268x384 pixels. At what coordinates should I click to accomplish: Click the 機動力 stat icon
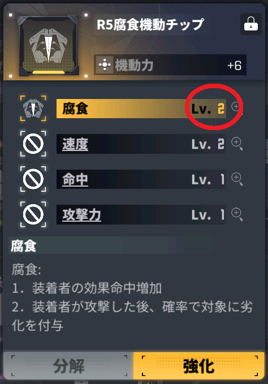105,65
